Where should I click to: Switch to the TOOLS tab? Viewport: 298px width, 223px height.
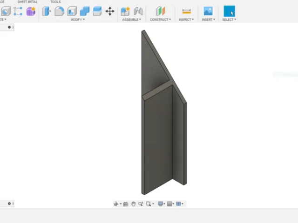[55, 2]
